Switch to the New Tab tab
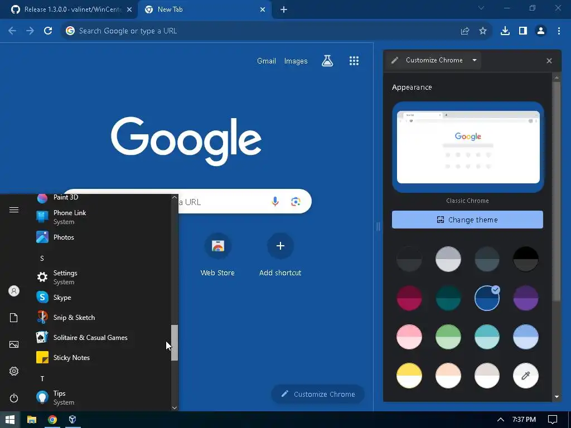571x428 pixels. pyautogui.click(x=204, y=9)
